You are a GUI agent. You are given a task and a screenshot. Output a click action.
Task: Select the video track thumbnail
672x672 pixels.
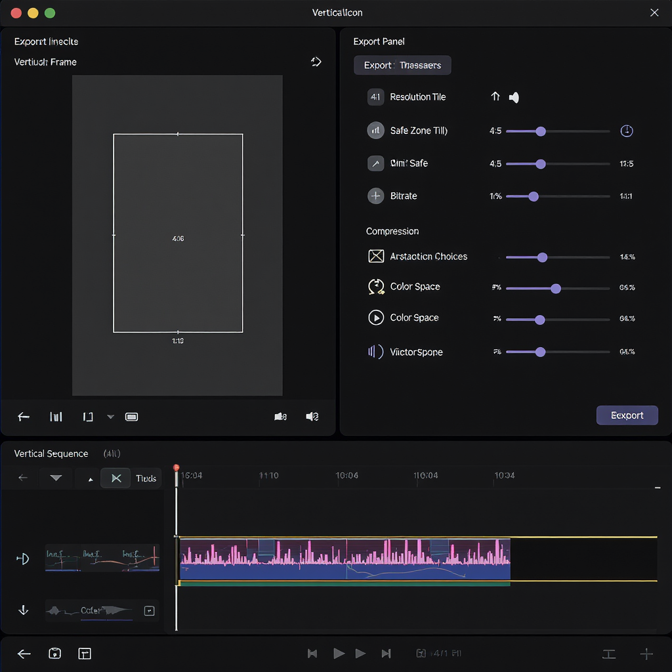(102, 558)
